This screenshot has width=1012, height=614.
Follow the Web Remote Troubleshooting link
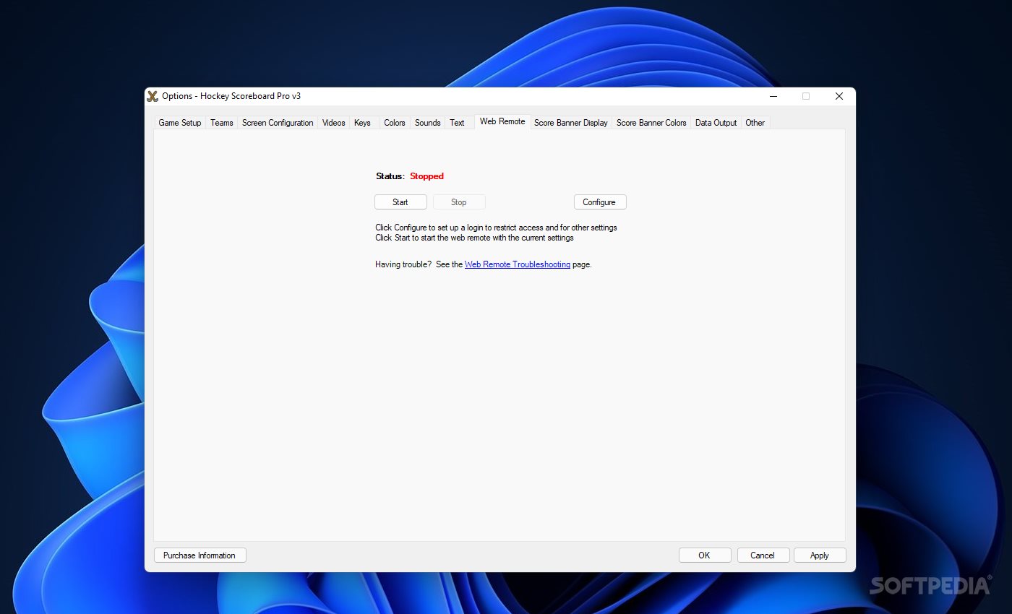(518, 264)
